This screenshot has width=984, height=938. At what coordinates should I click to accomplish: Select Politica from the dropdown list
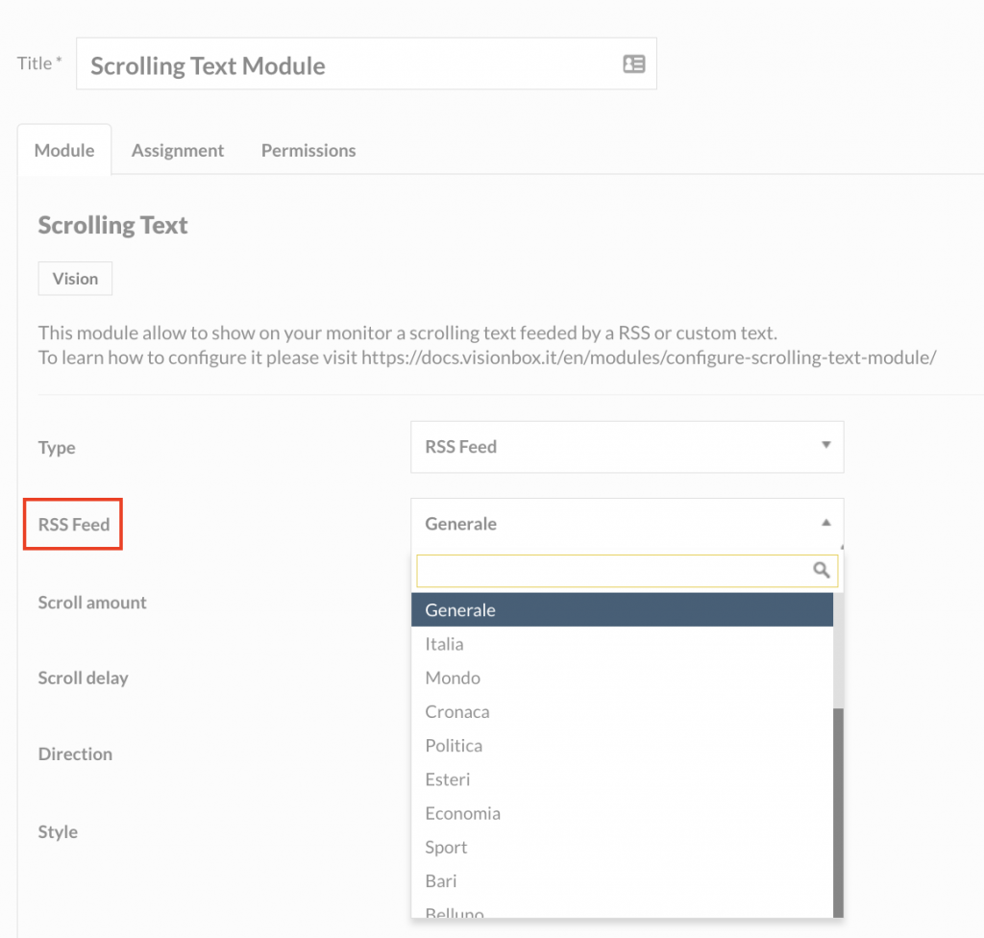(622, 746)
